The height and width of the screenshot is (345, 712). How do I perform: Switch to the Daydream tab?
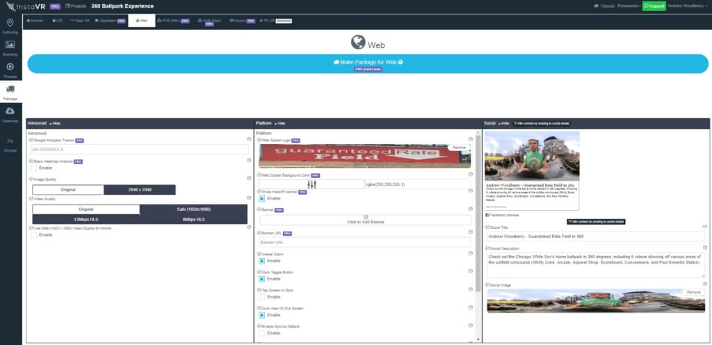click(x=110, y=21)
